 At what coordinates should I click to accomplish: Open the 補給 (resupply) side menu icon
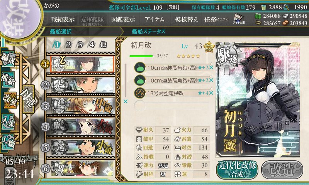click(x=8, y=80)
